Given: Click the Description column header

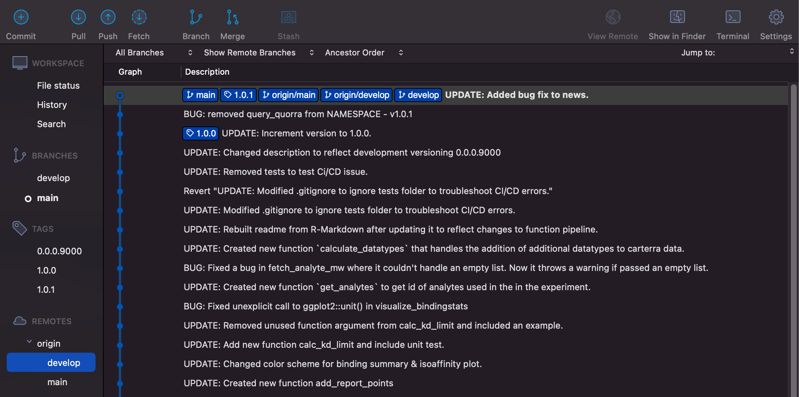Looking at the screenshot, I should [207, 72].
